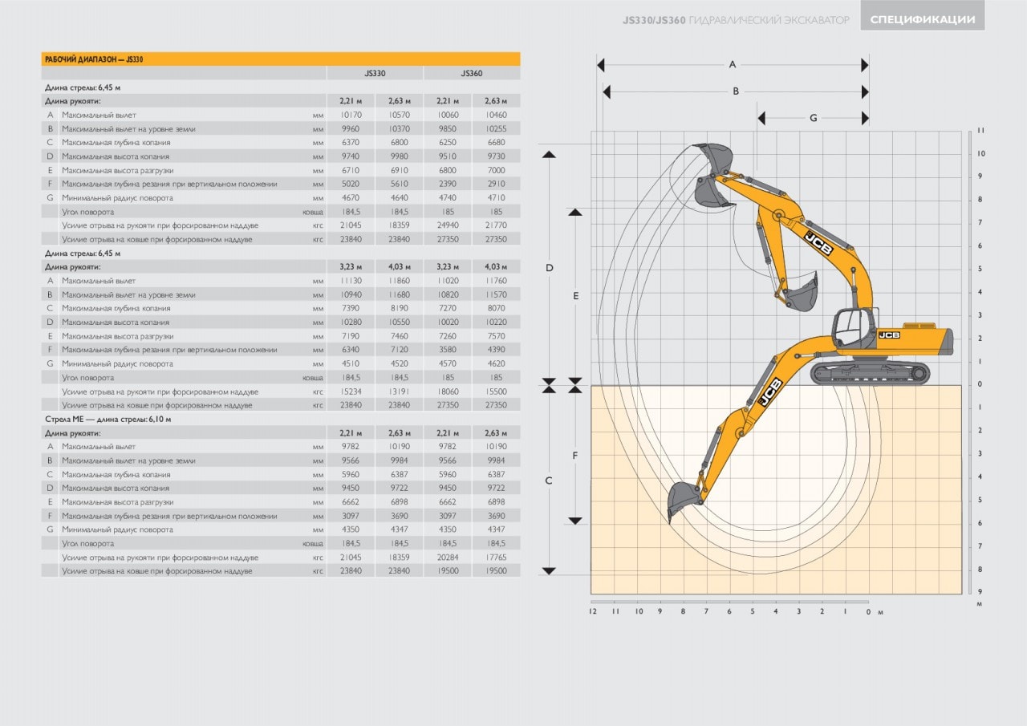Select the value 10570
This screenshot has width=1027, height=726.
point(399,115)
